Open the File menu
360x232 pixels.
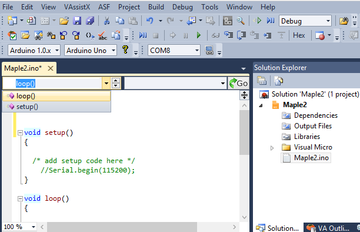[x=8, y=7]
